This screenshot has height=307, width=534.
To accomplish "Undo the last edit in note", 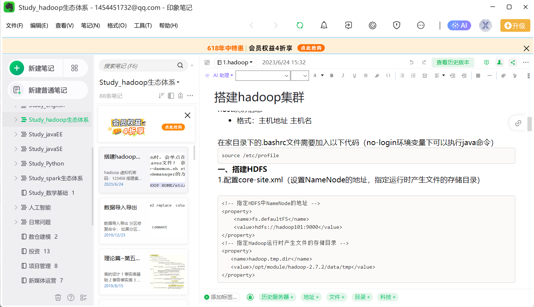I will pos(412,62).
